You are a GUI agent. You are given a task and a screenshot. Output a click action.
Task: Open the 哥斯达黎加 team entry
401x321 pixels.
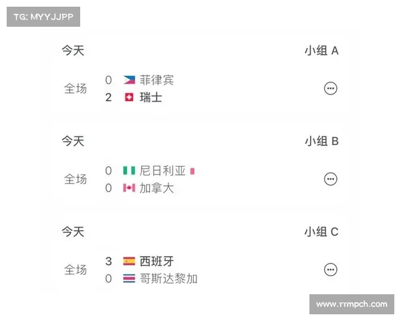(x=168, y=279)
